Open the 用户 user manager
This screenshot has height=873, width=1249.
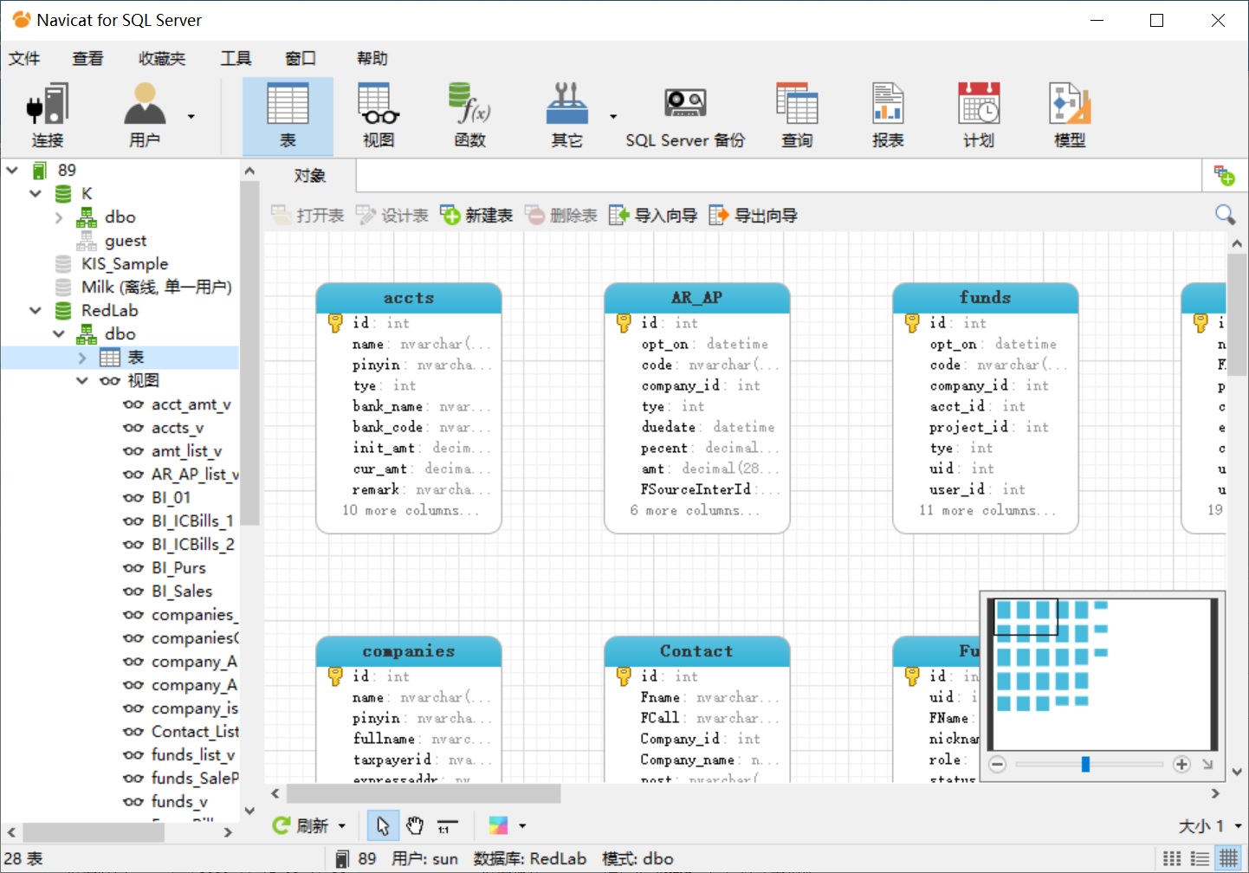[x=146, y=116]
